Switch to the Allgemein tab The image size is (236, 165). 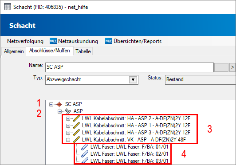coord(14,51)
